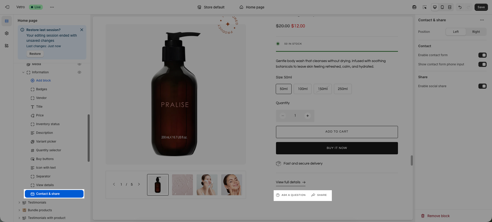Screen dimensions: 492x222
Task: Open the Home page template selector
Action: click(252, 7)
